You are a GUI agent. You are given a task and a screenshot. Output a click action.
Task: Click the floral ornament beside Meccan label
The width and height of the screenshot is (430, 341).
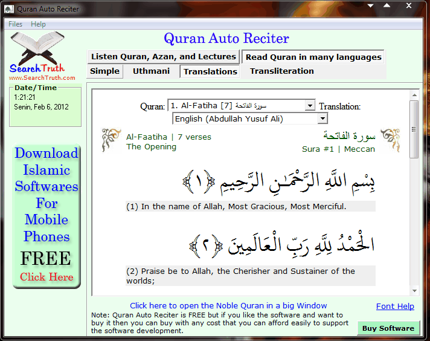click(x=391, y=140)
